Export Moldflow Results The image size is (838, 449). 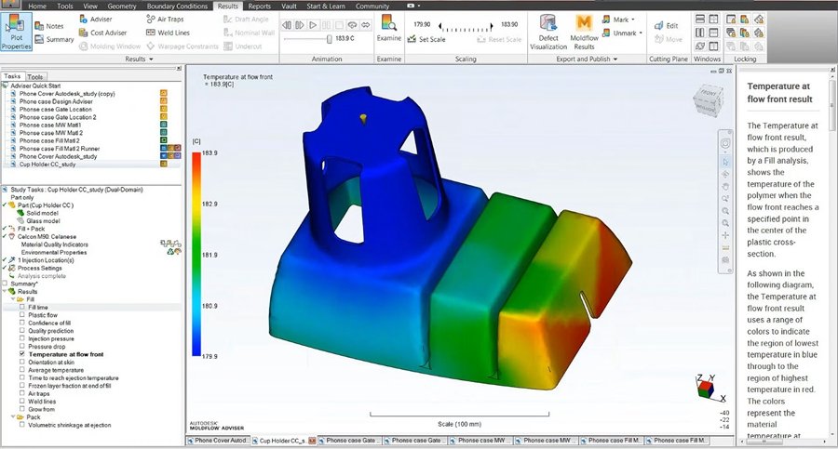pyautogui.click(x=584, y=32)
